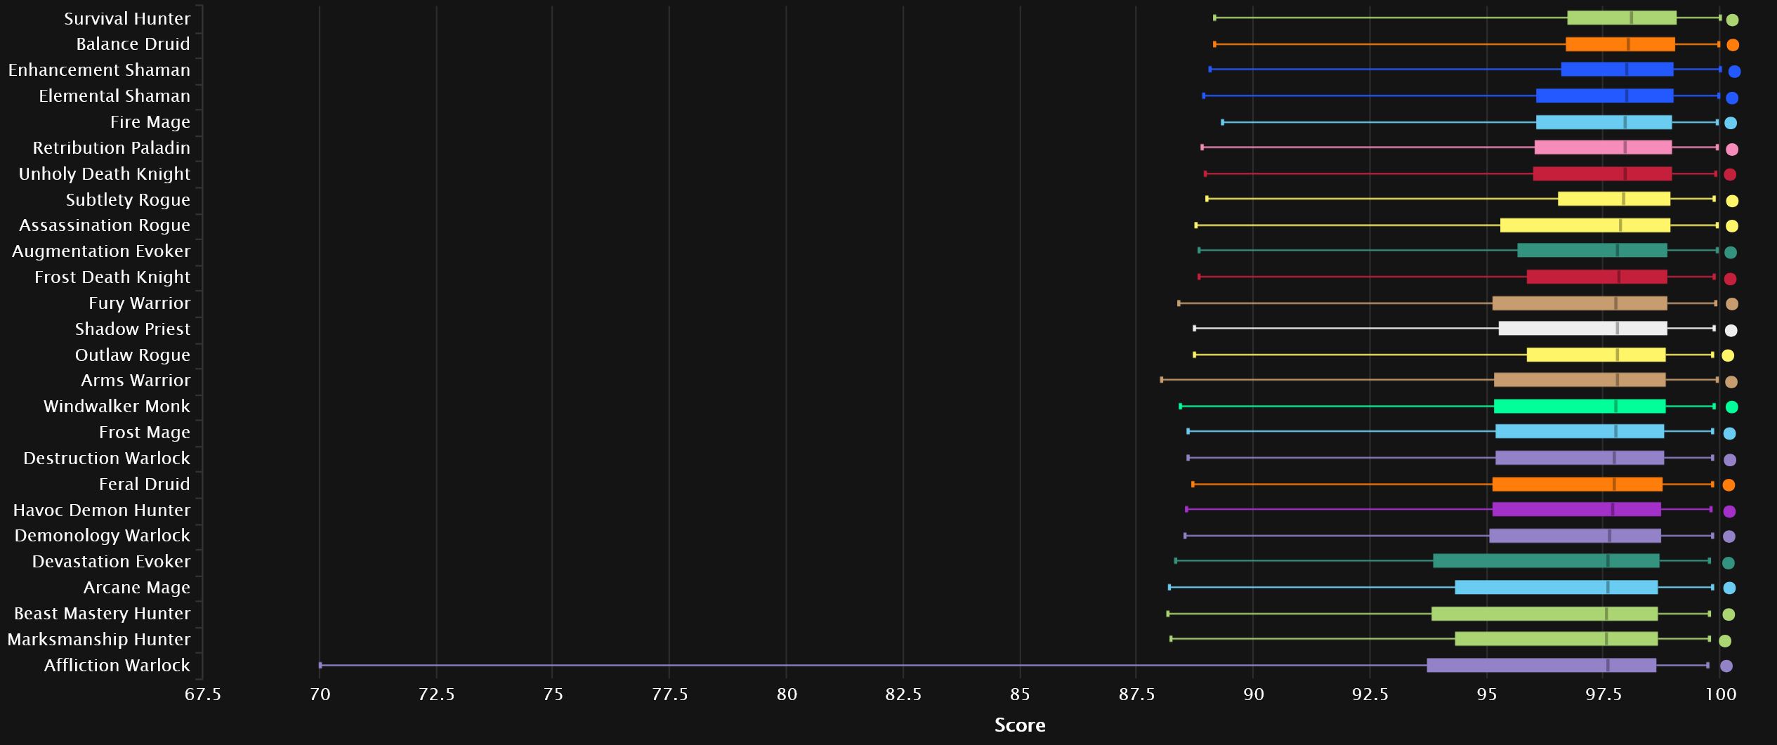The width and height of the screenshot is (1777, 745).
Task: Click the 95 tick on Score axis
Action: (x=1487, y=694)
